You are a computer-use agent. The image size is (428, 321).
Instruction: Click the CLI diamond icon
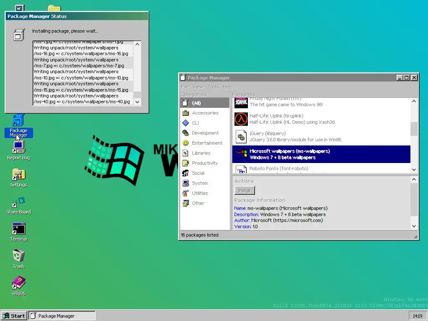click(x=186, y=123)
